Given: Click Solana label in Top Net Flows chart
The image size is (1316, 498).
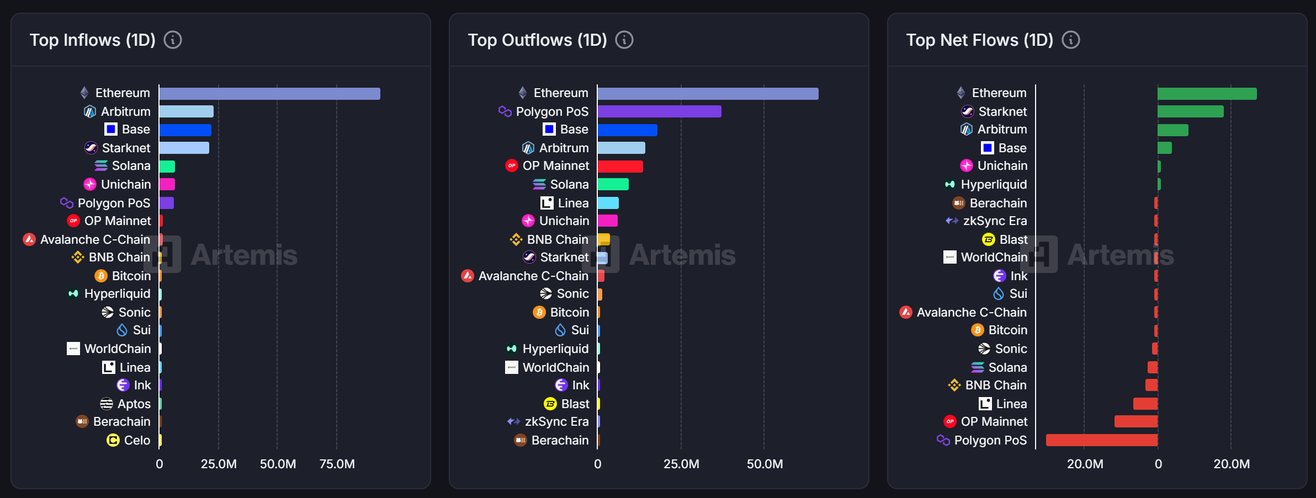Looking at the screenshot, I should pos(1008,367).
